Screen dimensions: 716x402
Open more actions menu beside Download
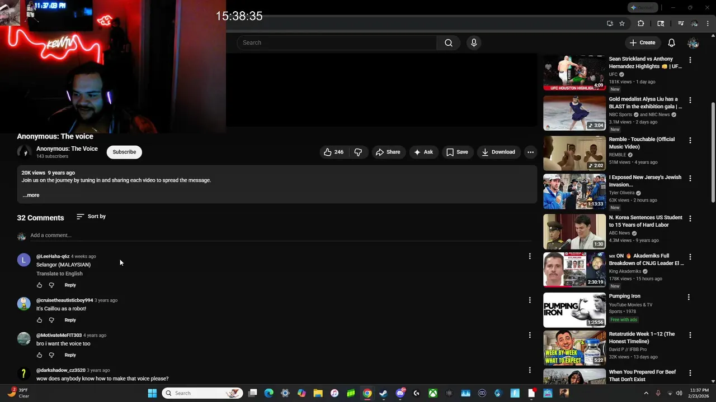tap(530, 152)
